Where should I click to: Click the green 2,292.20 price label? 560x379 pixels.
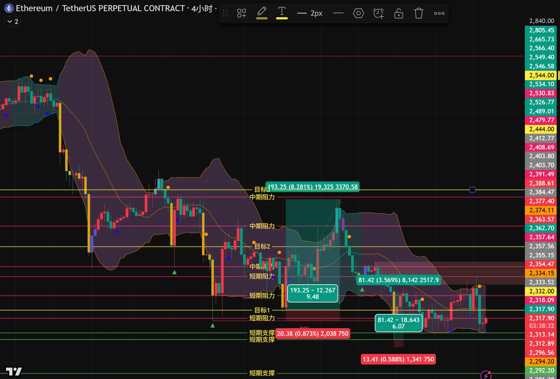coord(541,371)
